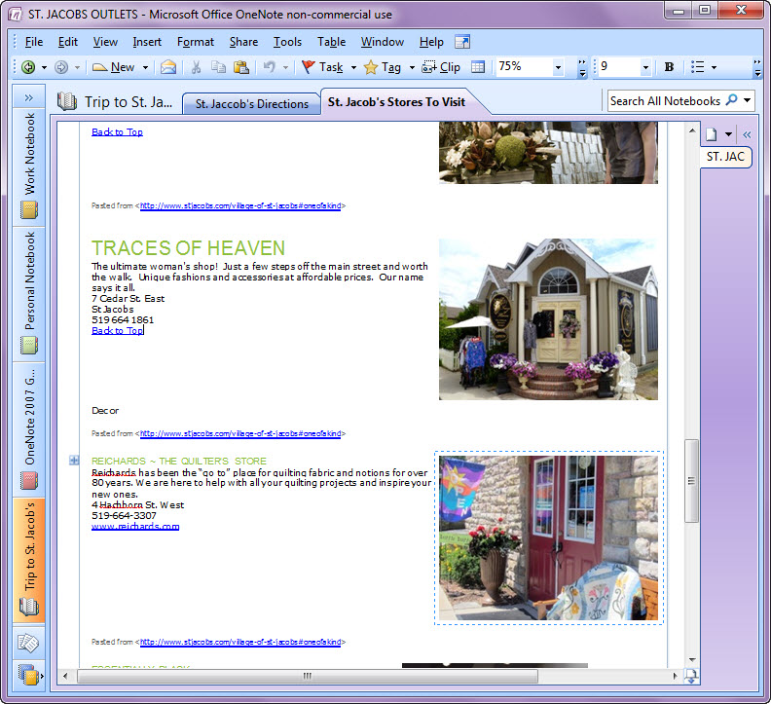Click the full page view icon in menu bar
Screen dimensions: 771x704
tap(462, 42)
